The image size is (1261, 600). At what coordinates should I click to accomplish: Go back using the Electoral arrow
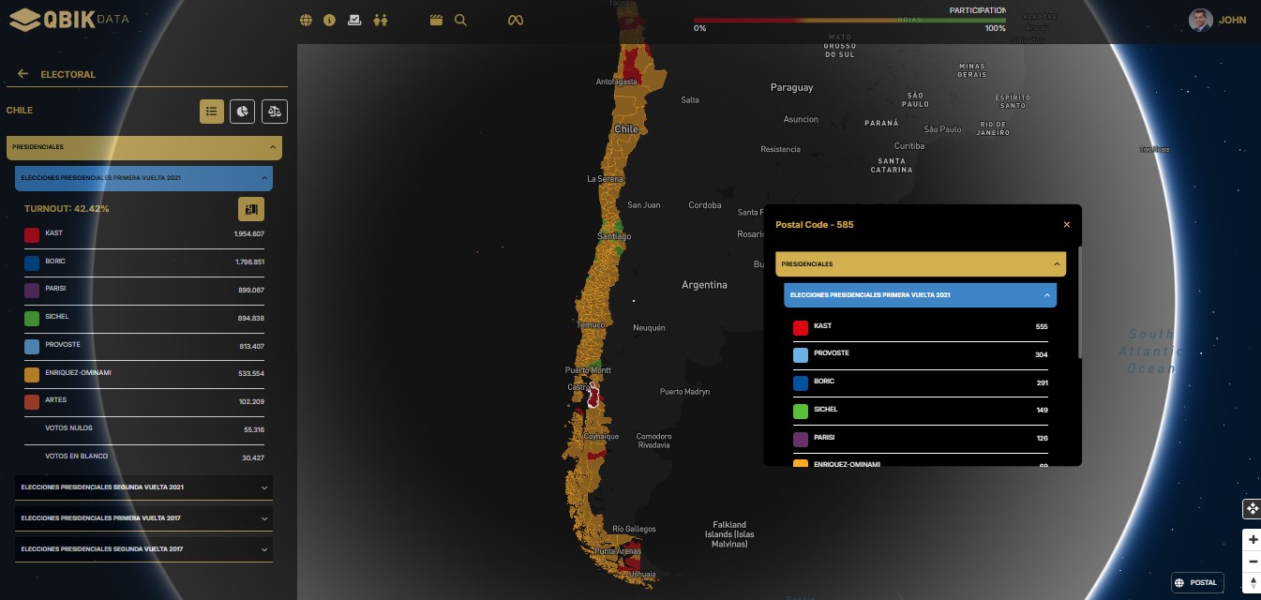(23, 74)
